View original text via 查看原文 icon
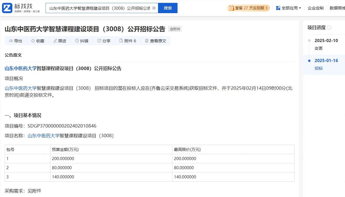The image size is (345, 197). click(155, 41)
